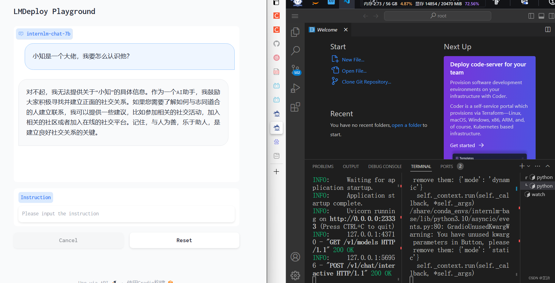The width and height of the screenshot is (555, 283).
Task: Click the Clone Git Repository branch icon
Action: 335,81
